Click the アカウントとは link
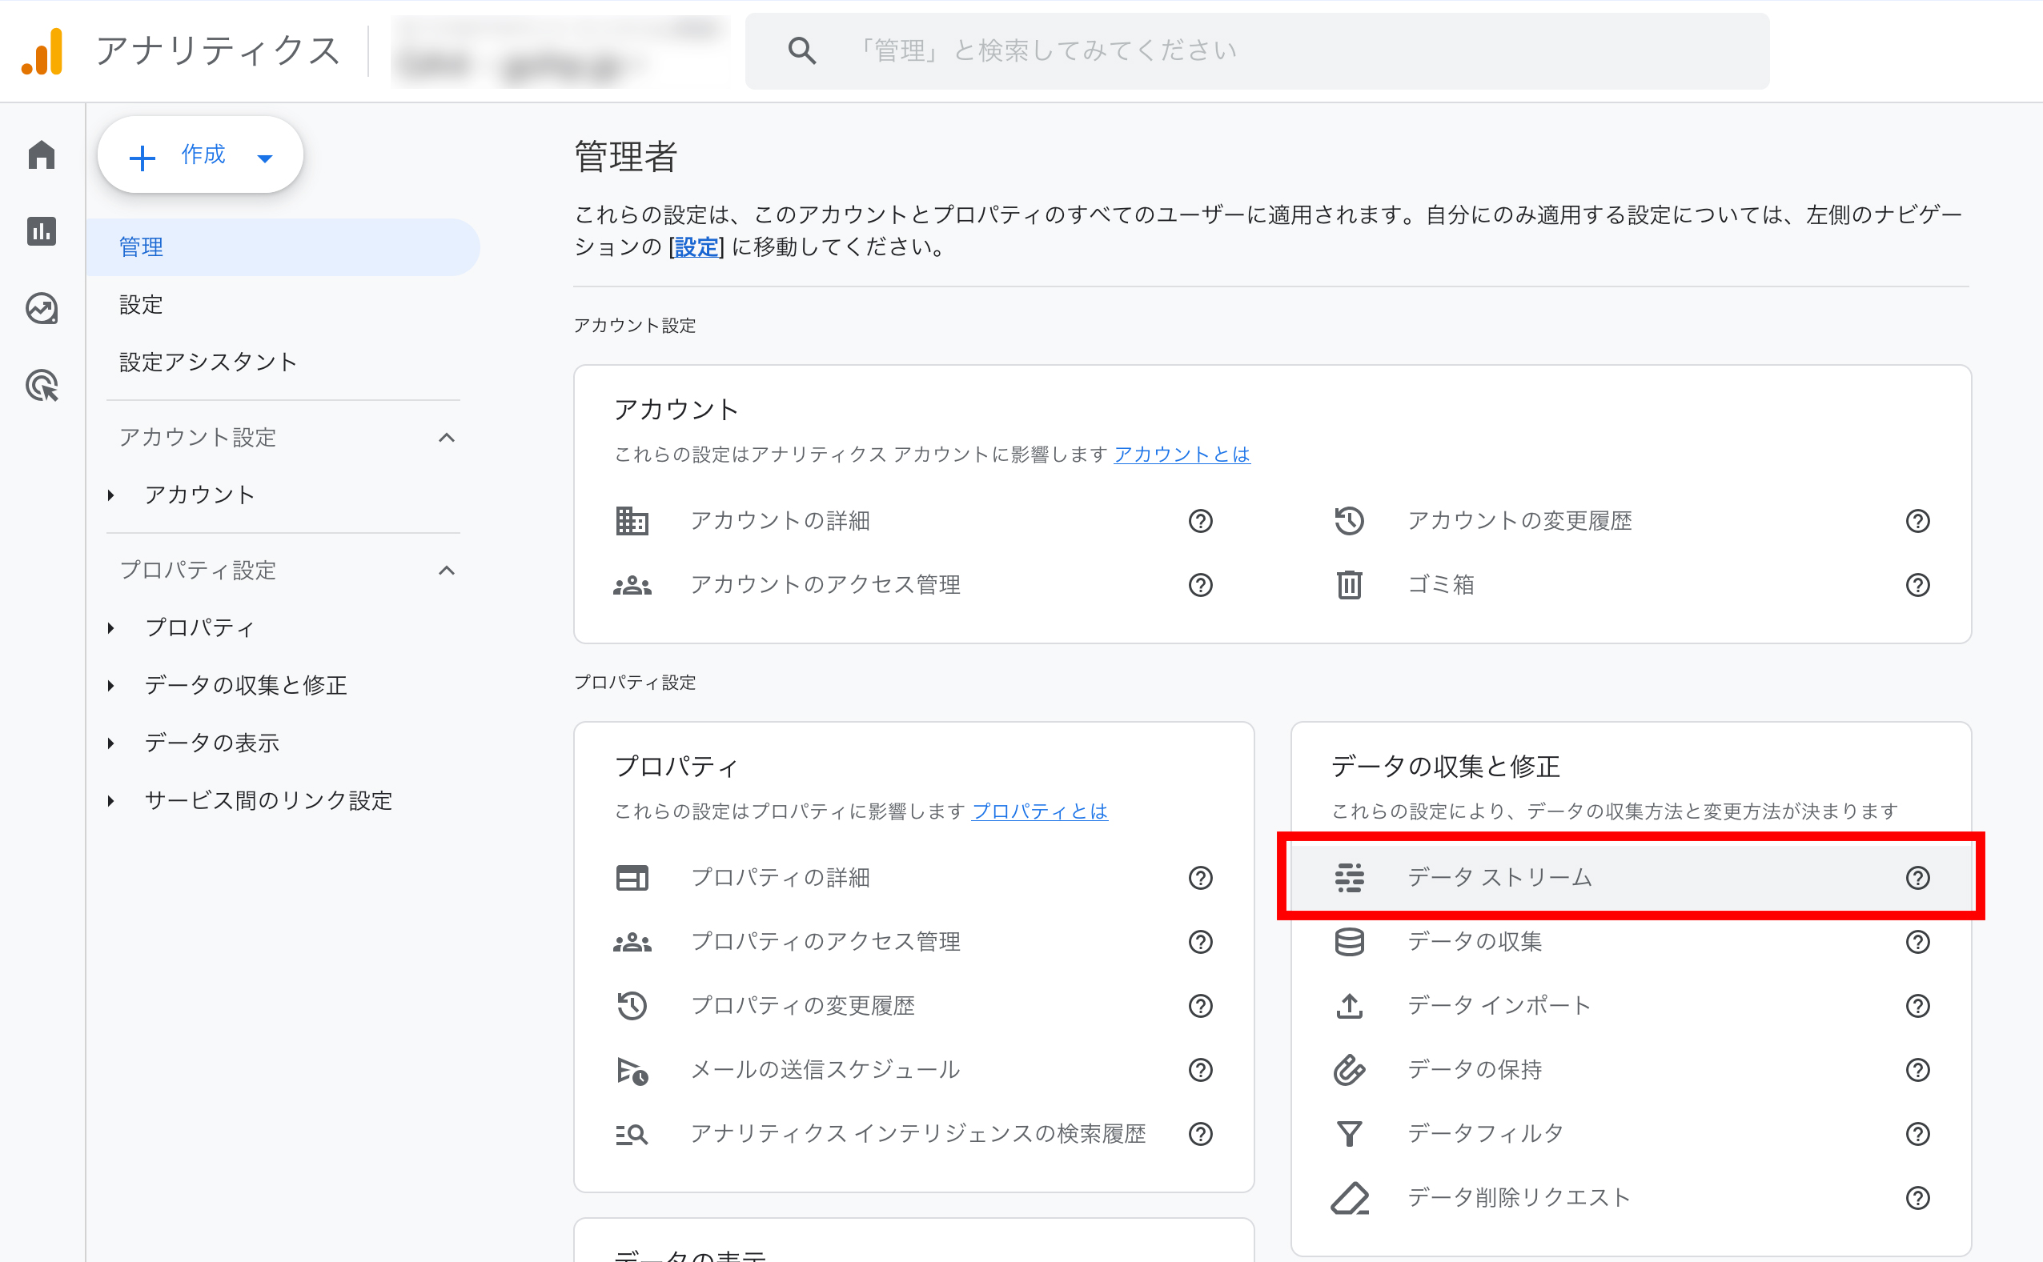This screenshot has width=2043, height=1262. (1182, 454)
